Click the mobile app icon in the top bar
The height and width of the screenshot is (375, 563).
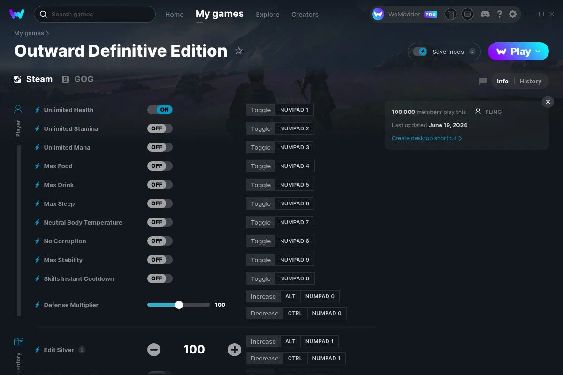coord(450,14)
